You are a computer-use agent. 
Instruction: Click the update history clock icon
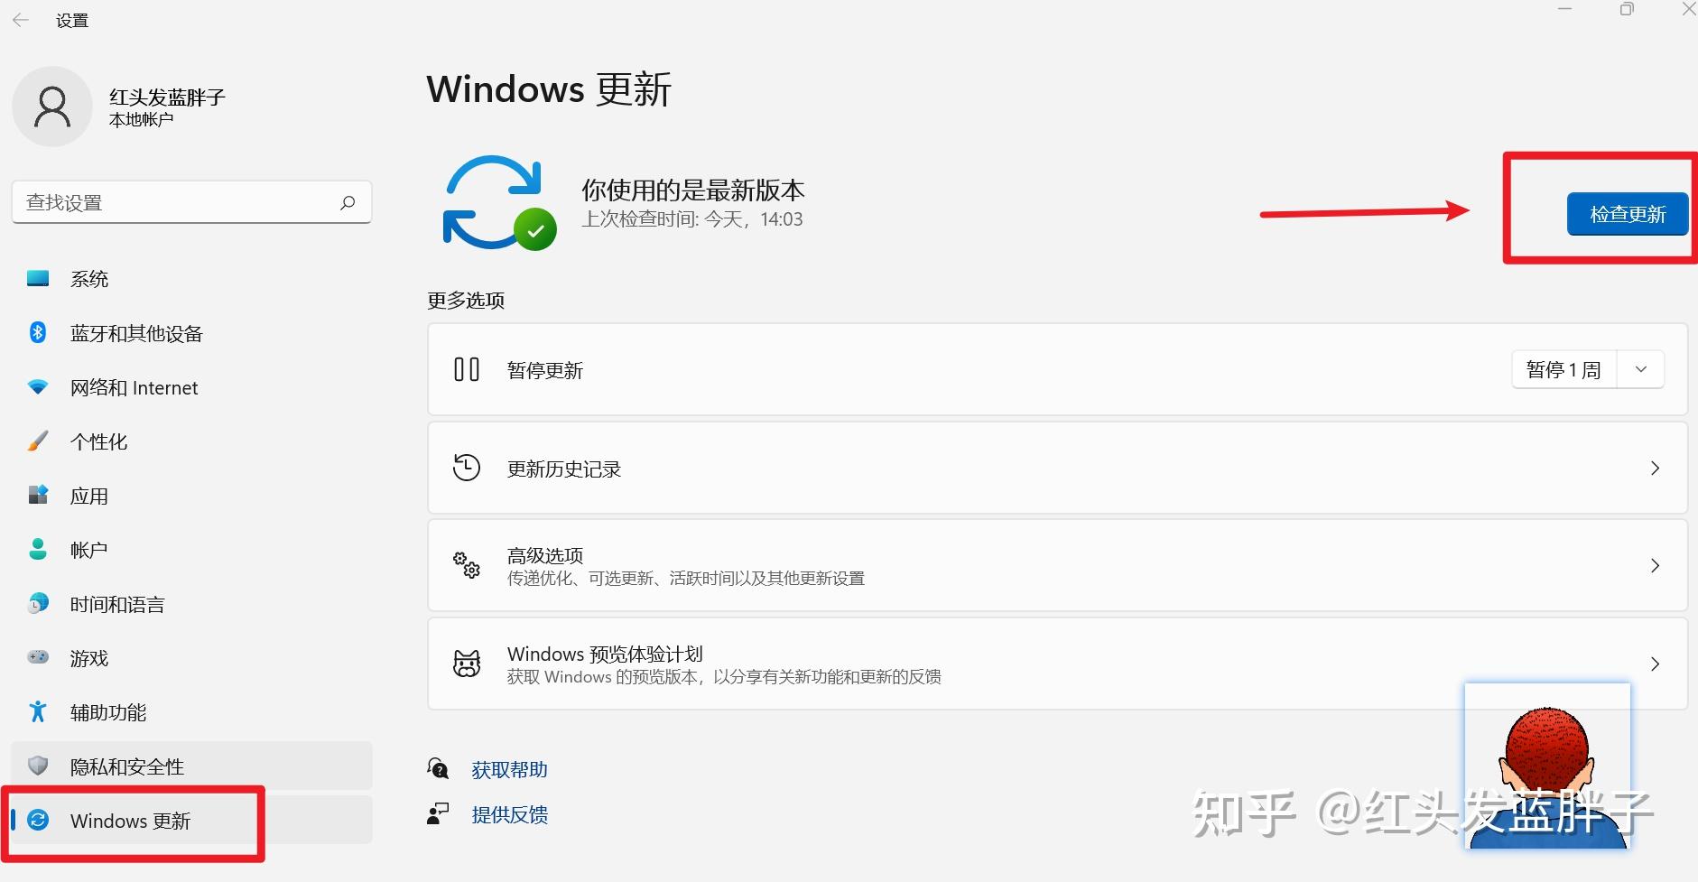point(467,468)
